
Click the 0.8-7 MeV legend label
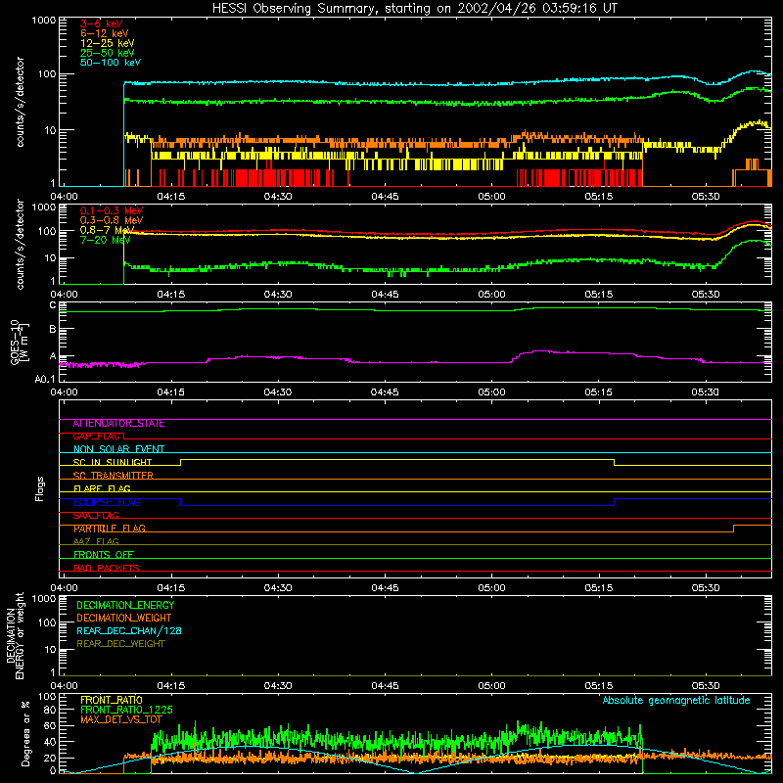[107, 230]
